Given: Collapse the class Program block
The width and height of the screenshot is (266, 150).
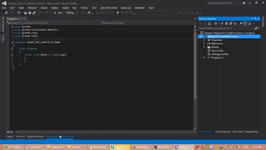Looking at the screenshot, I should [x=12, y=48].
